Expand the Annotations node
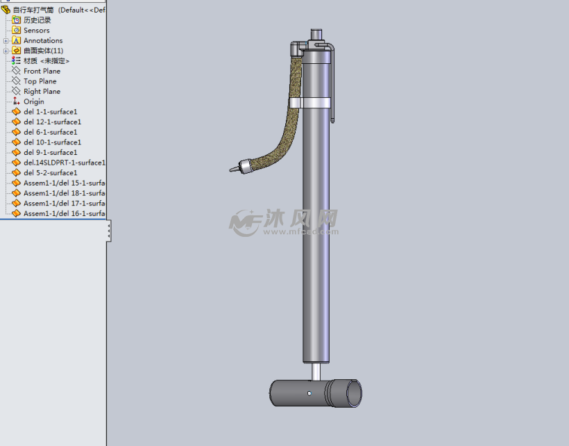The height and width of the screenshot is (446, 569). click(x=6, y=41)
